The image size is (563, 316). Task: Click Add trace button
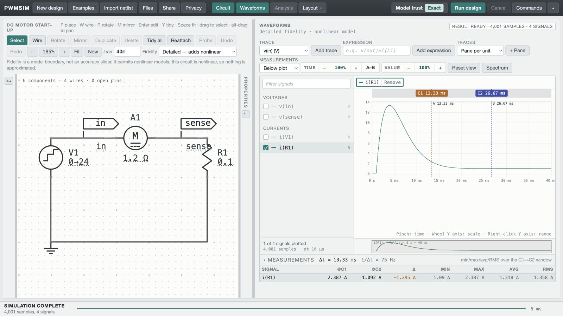326,51
